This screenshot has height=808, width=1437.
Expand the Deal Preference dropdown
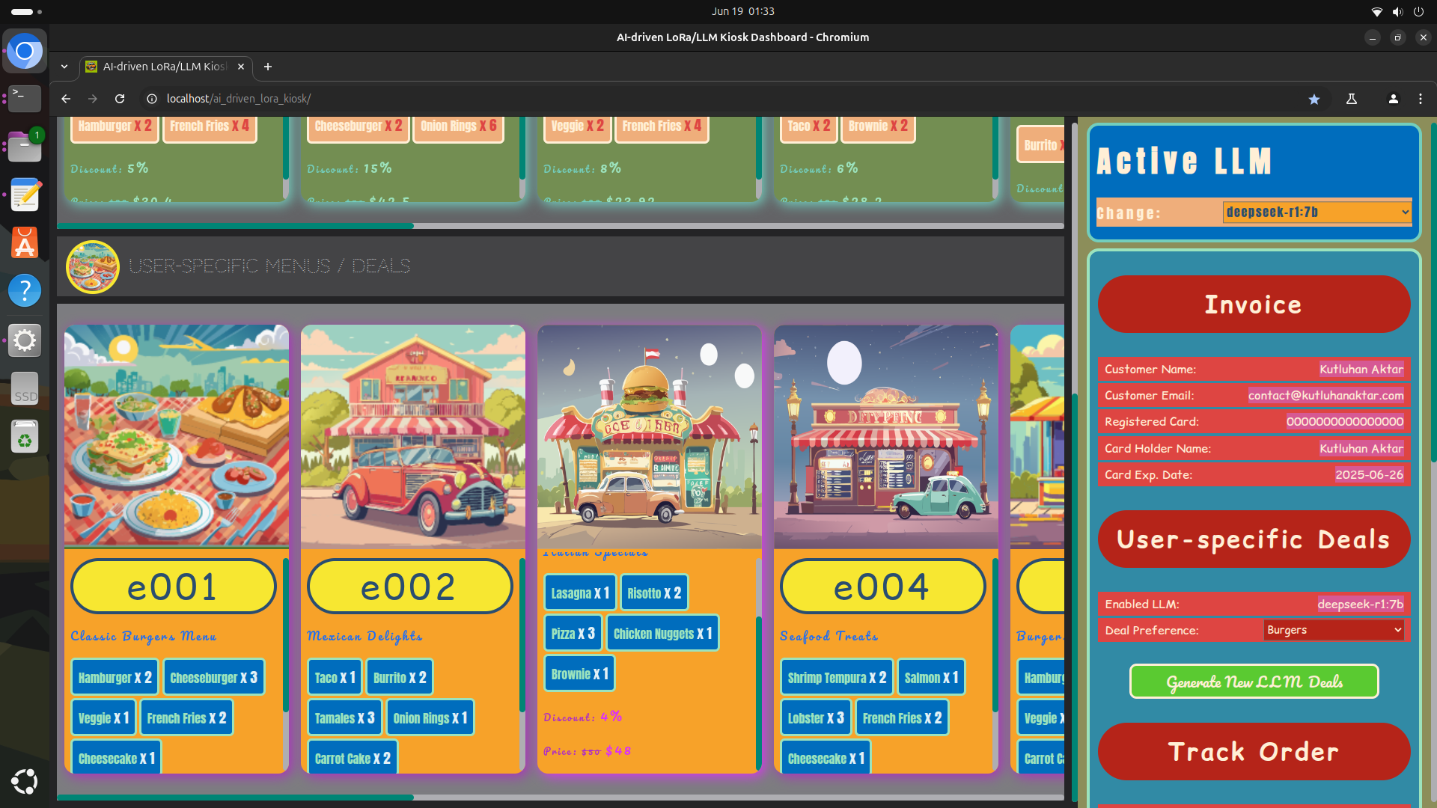pos(1333,630)
